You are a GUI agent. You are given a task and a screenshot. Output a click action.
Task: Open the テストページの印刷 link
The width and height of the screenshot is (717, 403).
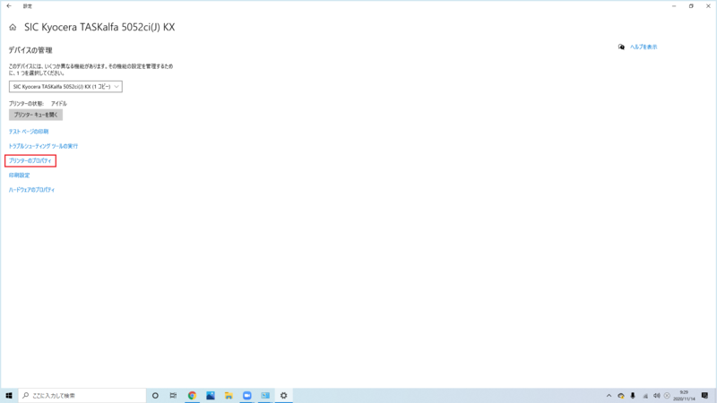29,132
